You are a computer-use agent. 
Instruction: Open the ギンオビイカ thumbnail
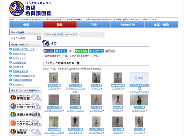coord(75,122)
